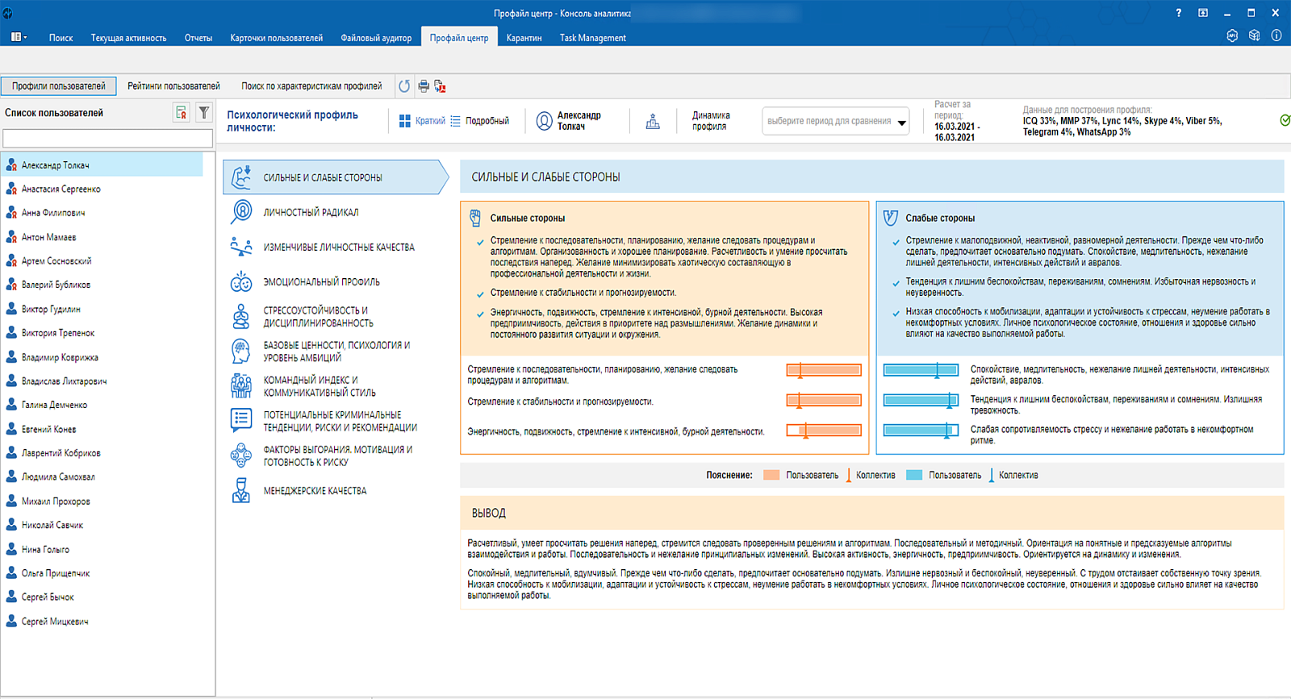Click the orange consistency and planning scale bar
1291x699 pixels.
[x=824, y=370]
